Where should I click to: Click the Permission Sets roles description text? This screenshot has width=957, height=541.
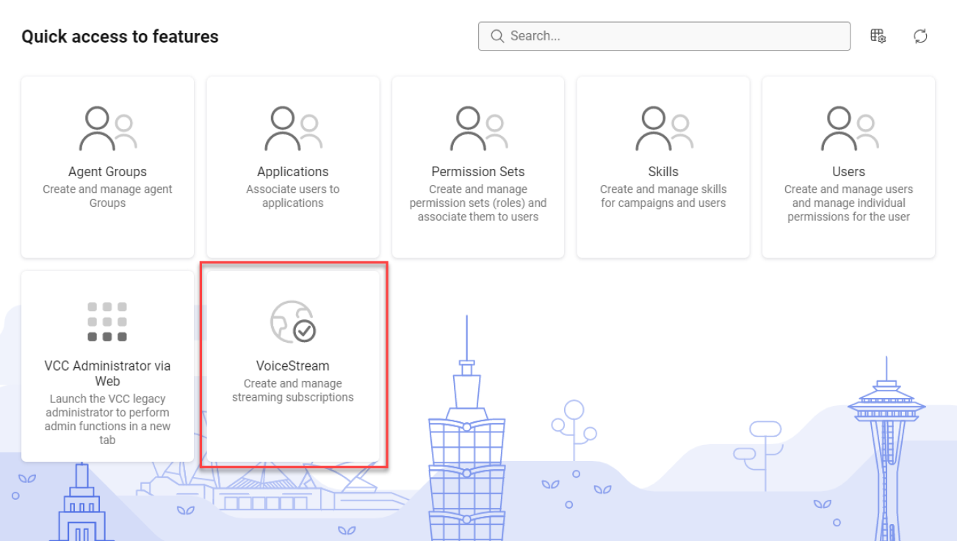(478, 203)
